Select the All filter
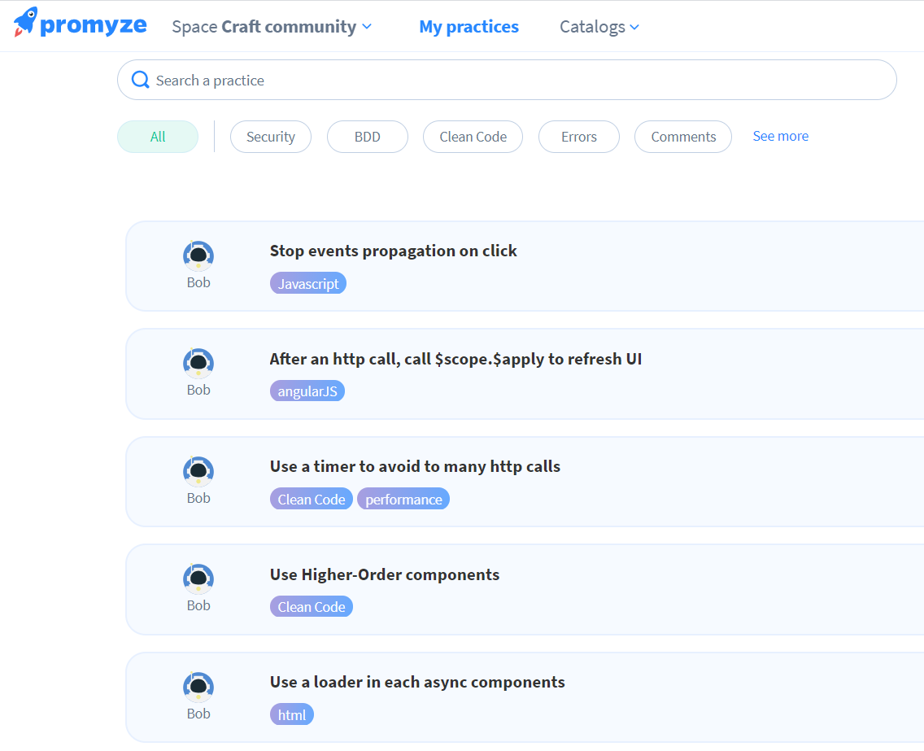The image size is (924, 751). (x=158, y=137)
